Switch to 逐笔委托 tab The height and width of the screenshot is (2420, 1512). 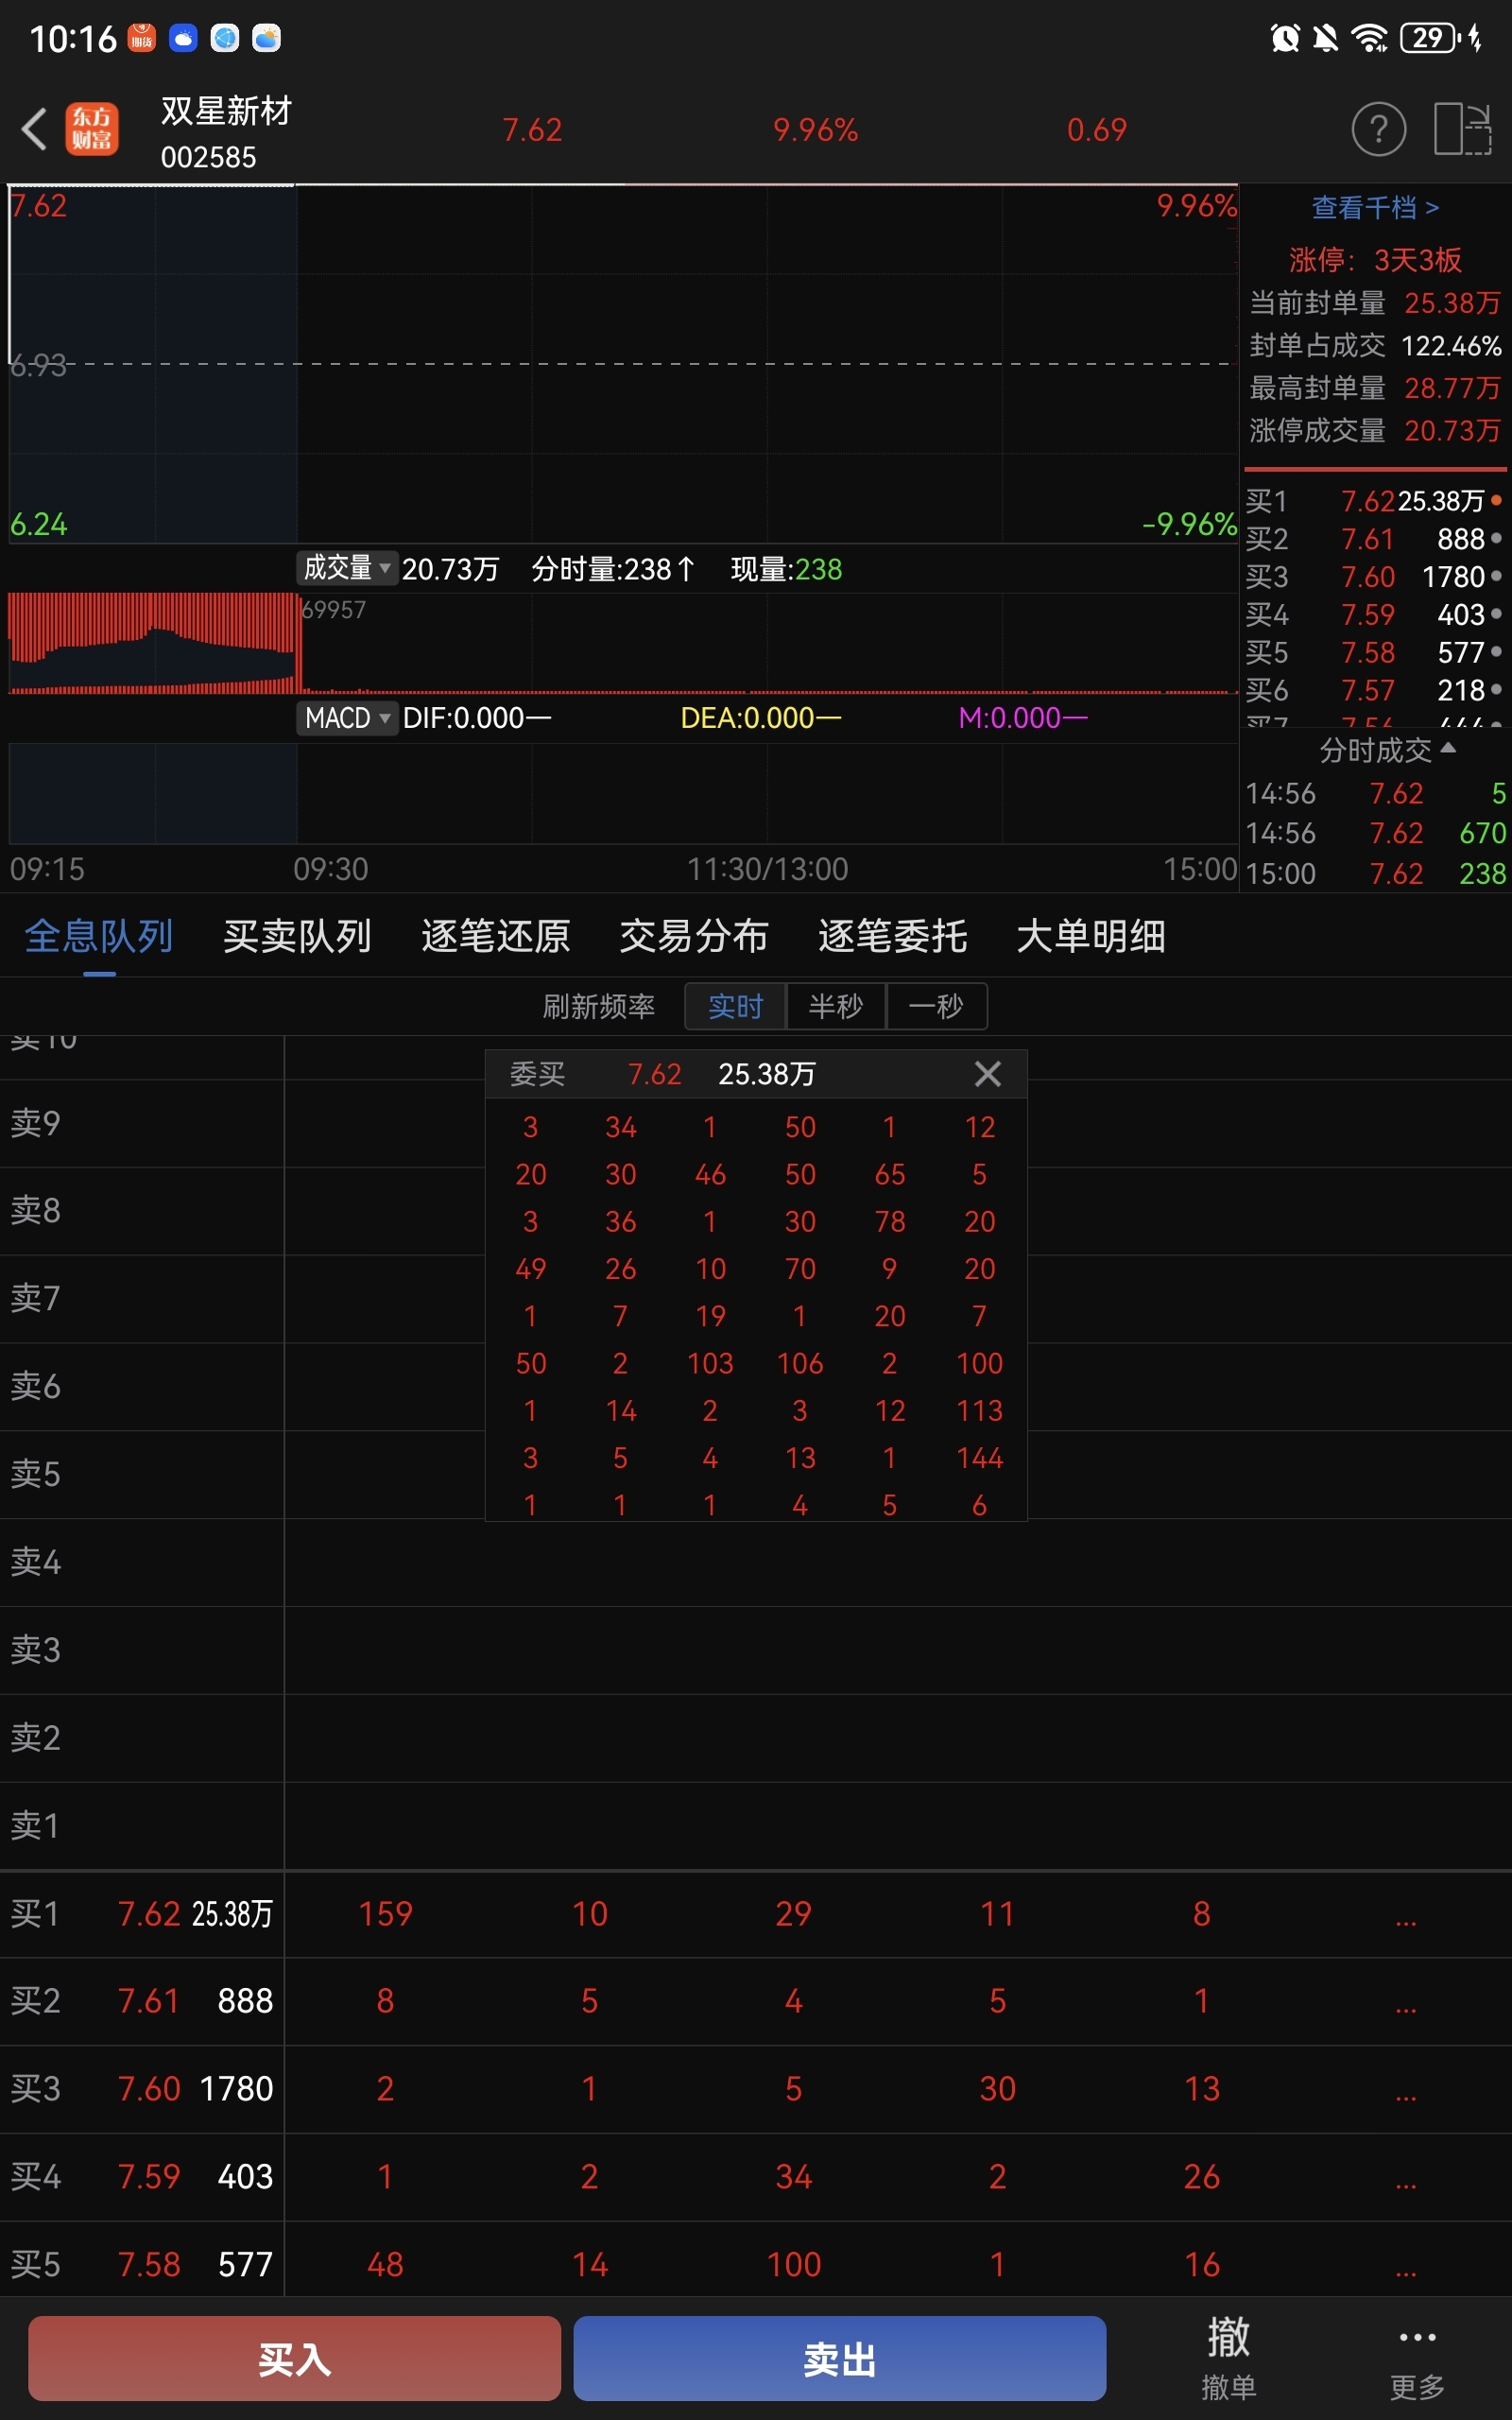tap(892, 936)
